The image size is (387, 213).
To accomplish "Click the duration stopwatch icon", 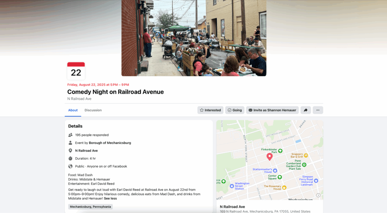I will [x=70, y=158].
